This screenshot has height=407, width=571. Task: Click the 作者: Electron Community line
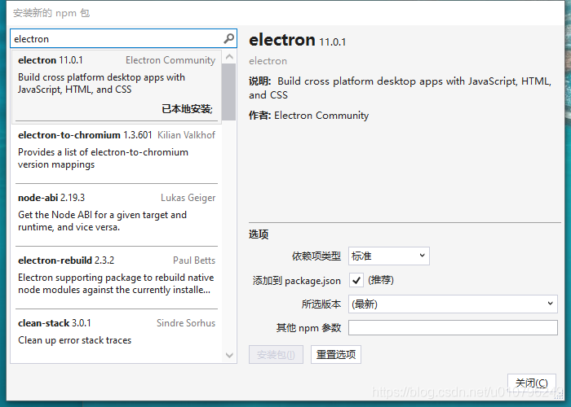309,116
